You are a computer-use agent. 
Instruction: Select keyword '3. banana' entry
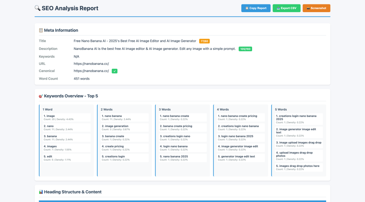tap(67, 138)
